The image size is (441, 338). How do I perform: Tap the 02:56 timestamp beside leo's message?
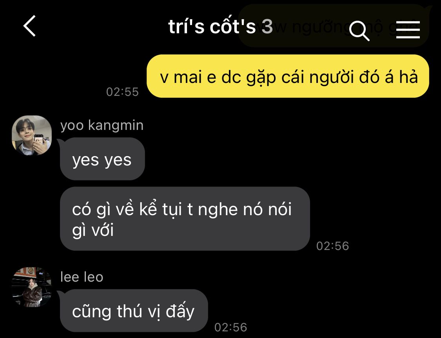point(230,327)
